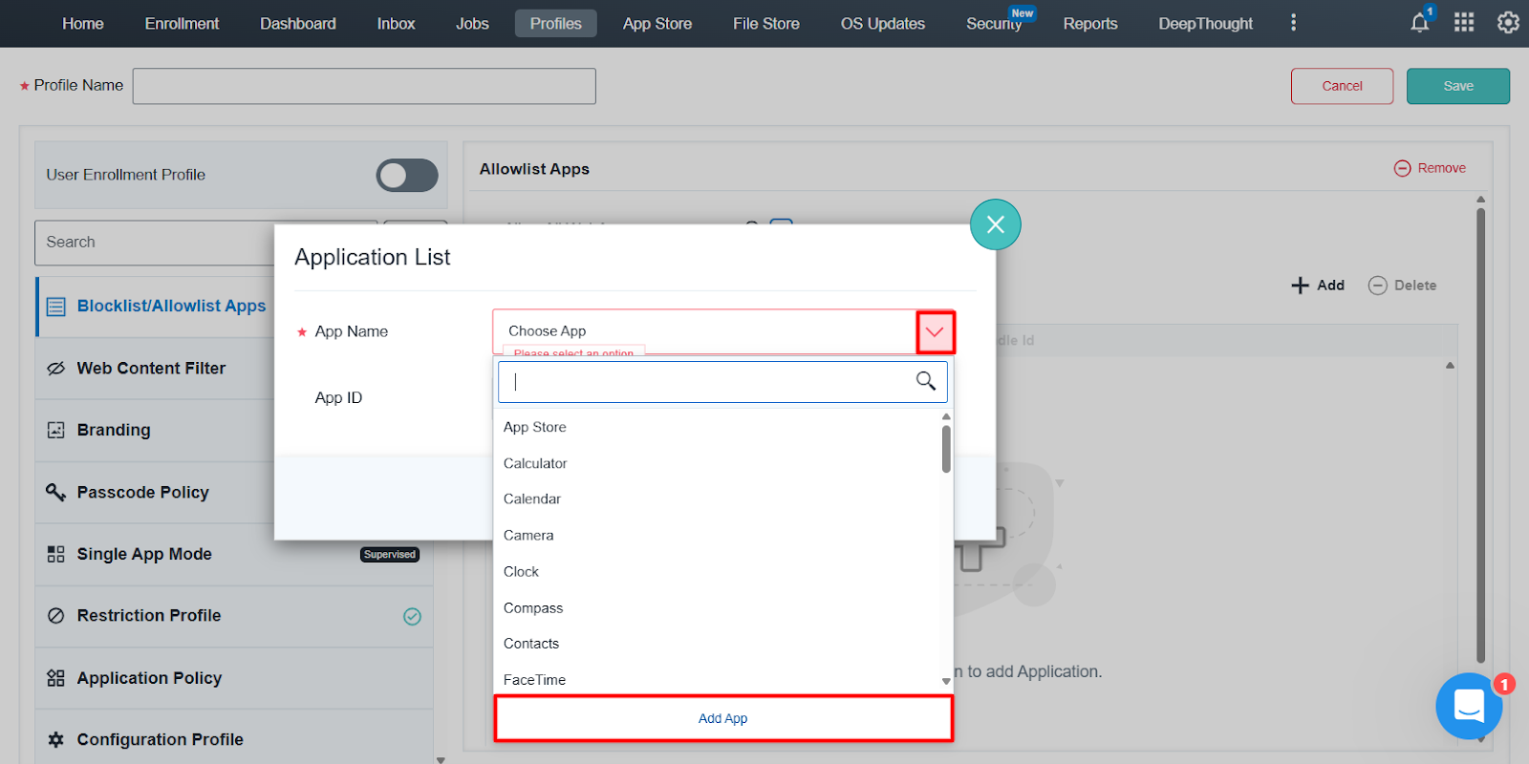Click the Restriction Profile checkmark indicator
This screenshot has width=1529, height=764.
point(412,617)
